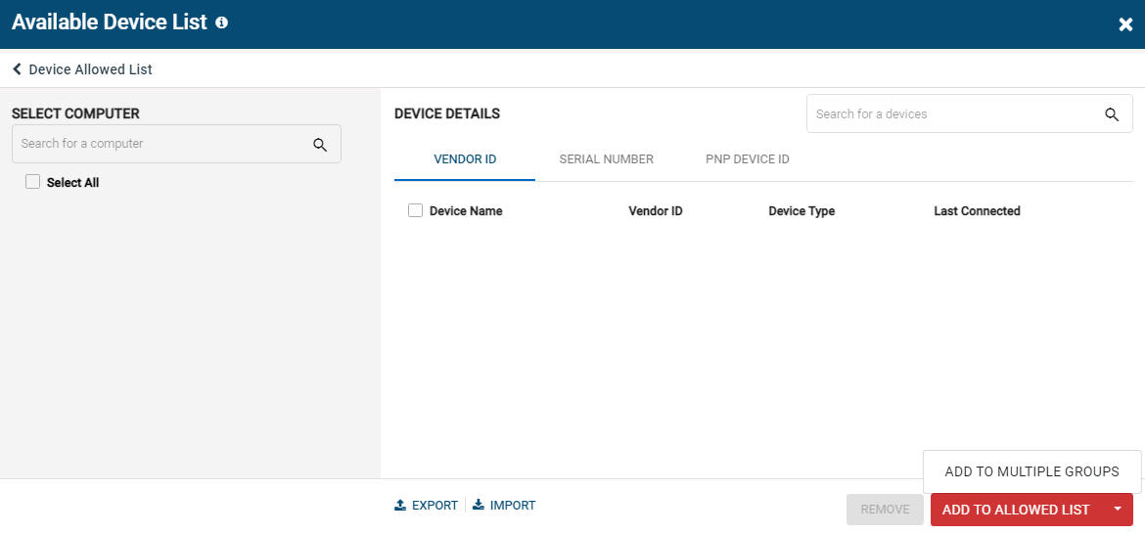Toggle the Add to Allowed List dropdown arrow

(x=1118, y=509)
